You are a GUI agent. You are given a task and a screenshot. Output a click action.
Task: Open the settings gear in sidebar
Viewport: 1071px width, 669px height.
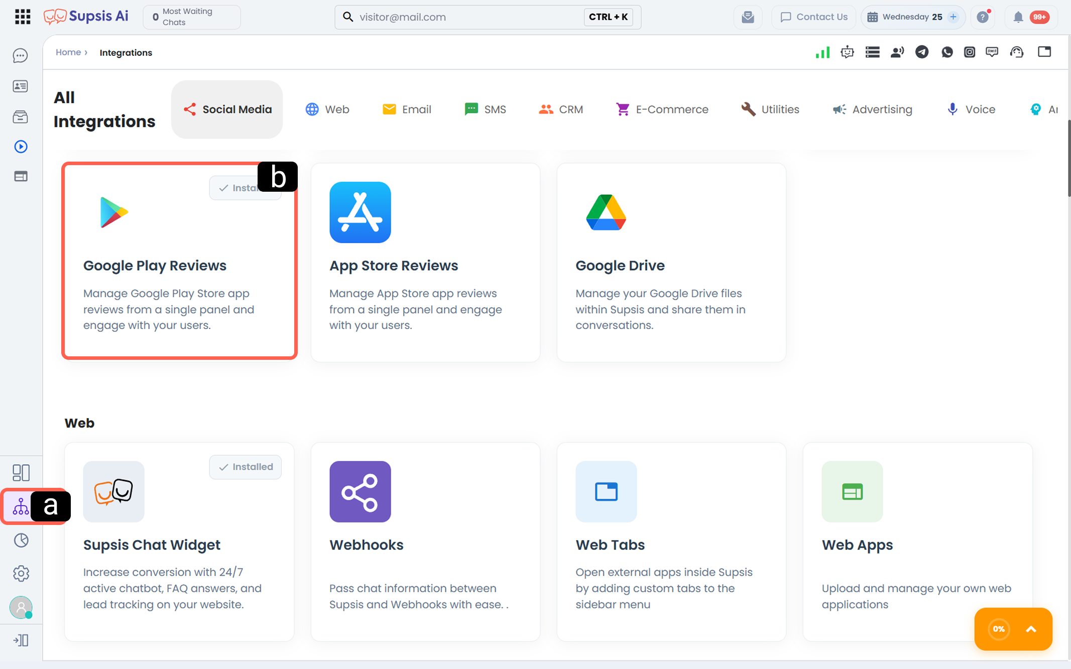point(21,573)
